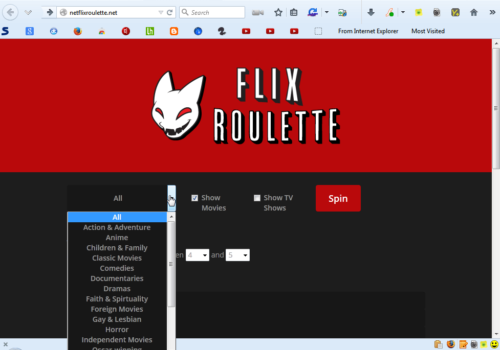
Task: Open the maximum rating dropdown showing 5
Action: click(237, 255)
